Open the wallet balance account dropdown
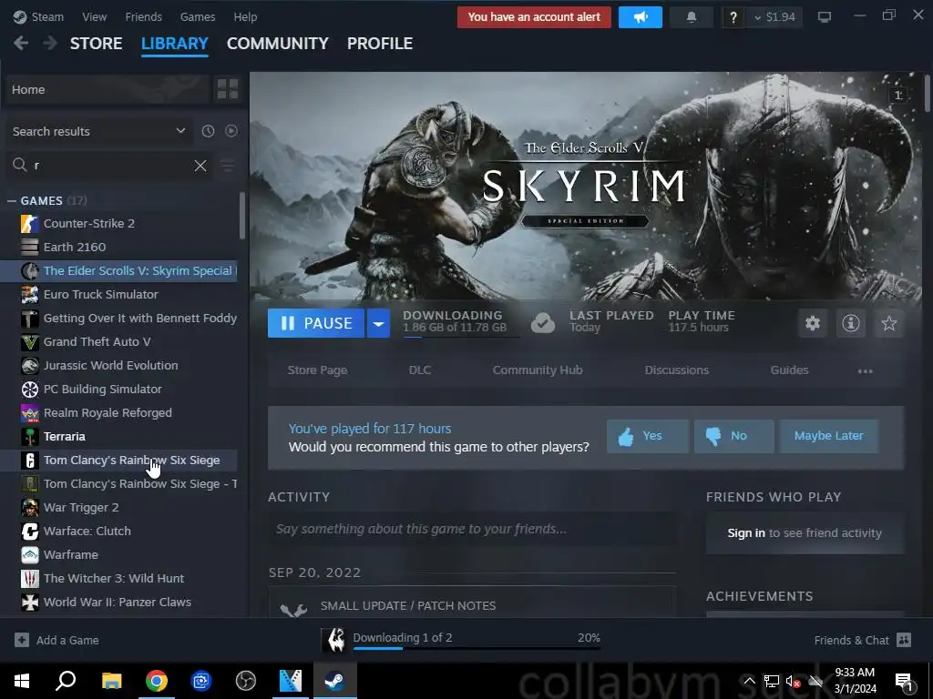933x699 pixels. (774, 17)
